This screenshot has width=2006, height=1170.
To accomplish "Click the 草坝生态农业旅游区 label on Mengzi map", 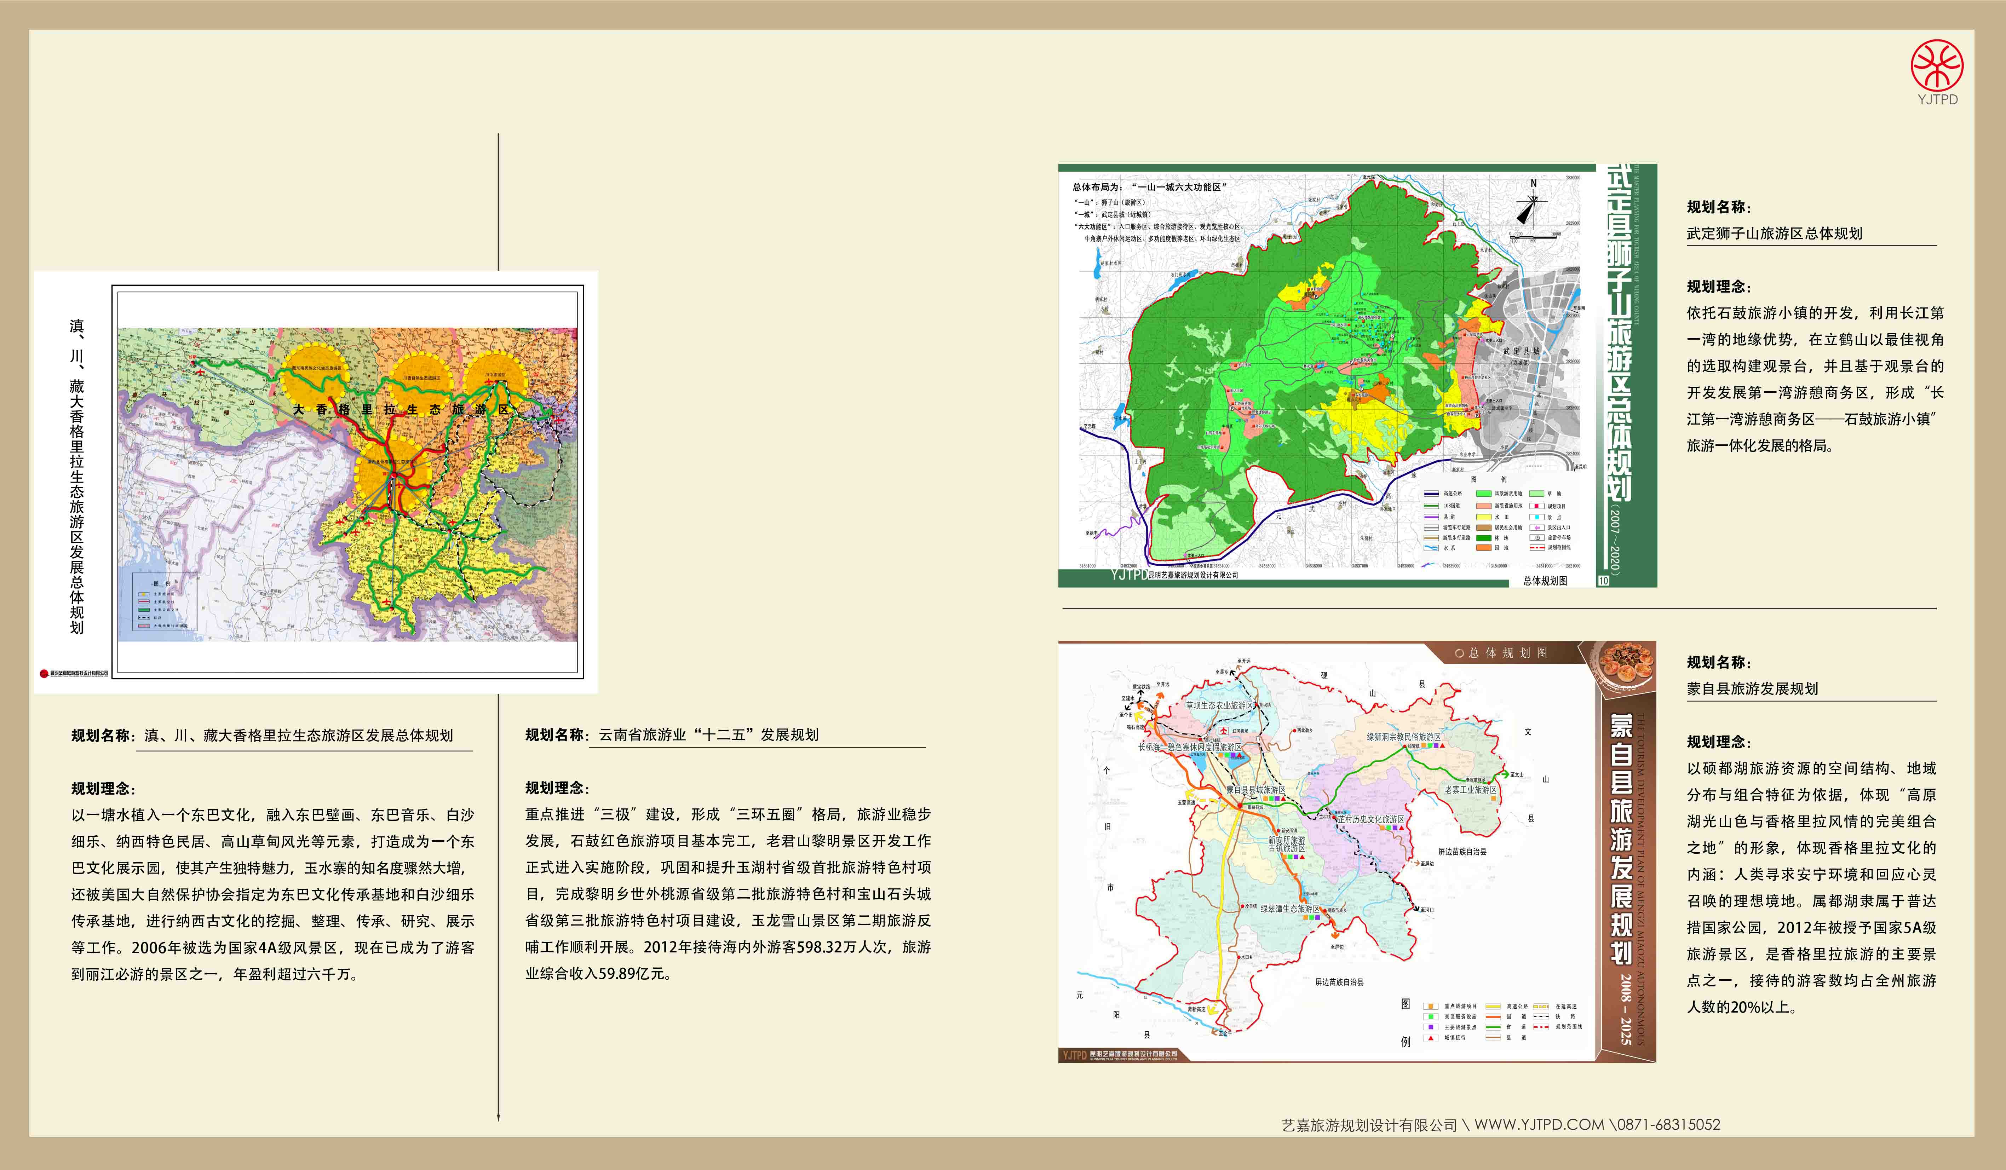I will 1219,705.
